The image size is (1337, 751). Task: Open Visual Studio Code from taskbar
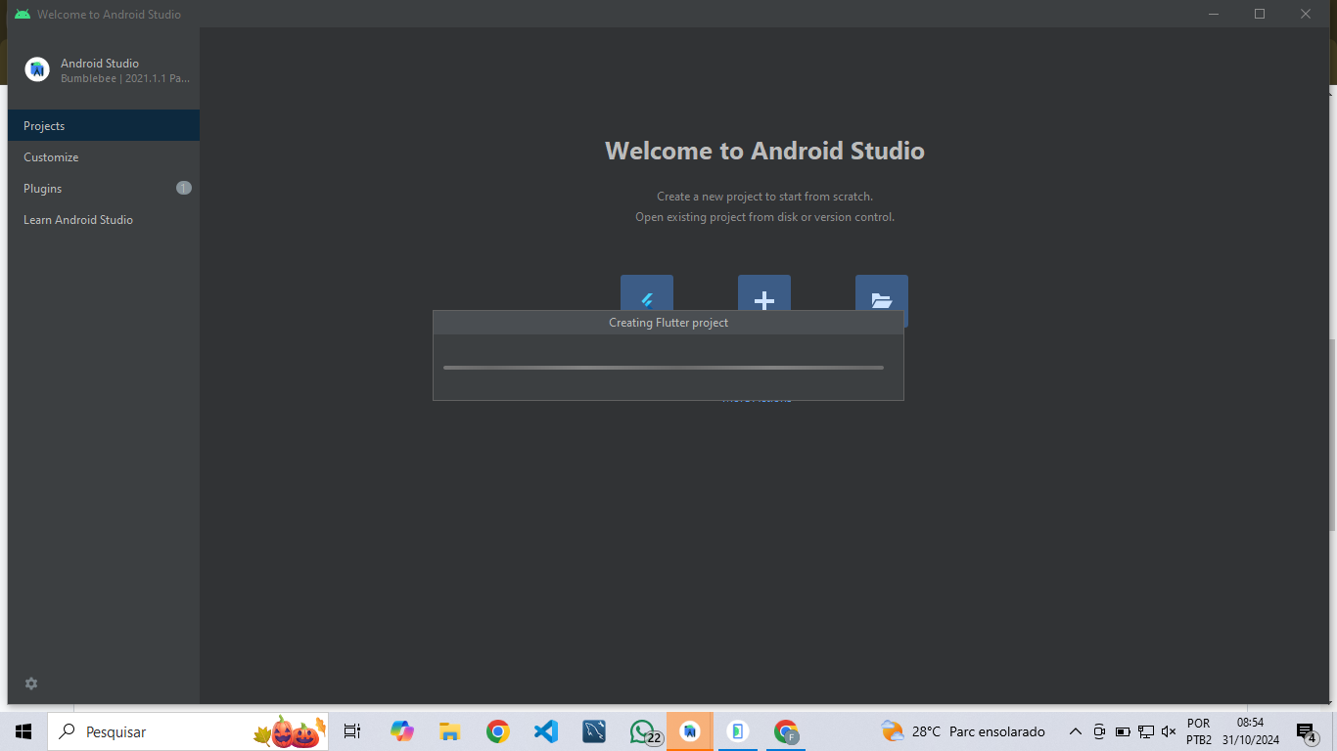546,731
